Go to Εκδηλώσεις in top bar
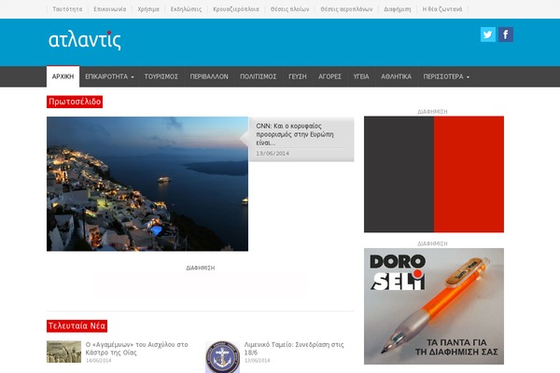This screenshot has width=560, height=373. point(186,9)
